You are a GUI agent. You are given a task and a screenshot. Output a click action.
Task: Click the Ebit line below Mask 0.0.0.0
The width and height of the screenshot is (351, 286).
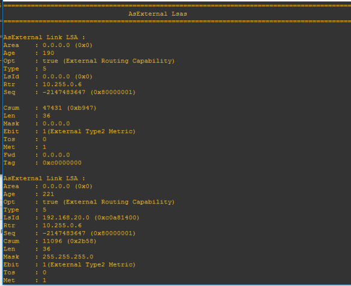click(69, 131)
